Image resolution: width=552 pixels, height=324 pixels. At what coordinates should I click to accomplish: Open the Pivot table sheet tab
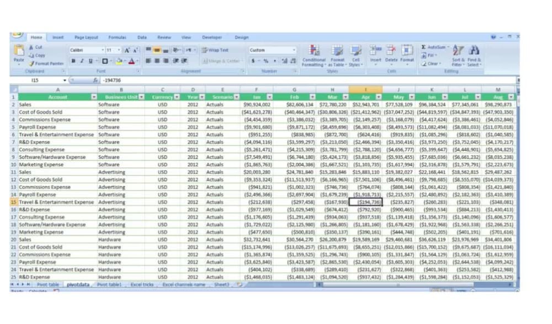tap(48, 284)
